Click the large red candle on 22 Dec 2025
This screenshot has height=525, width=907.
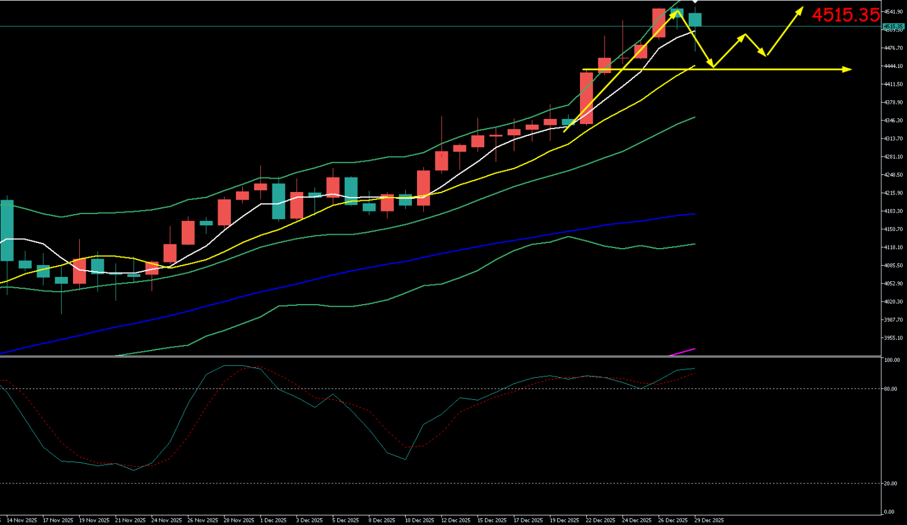click(586, 98)
